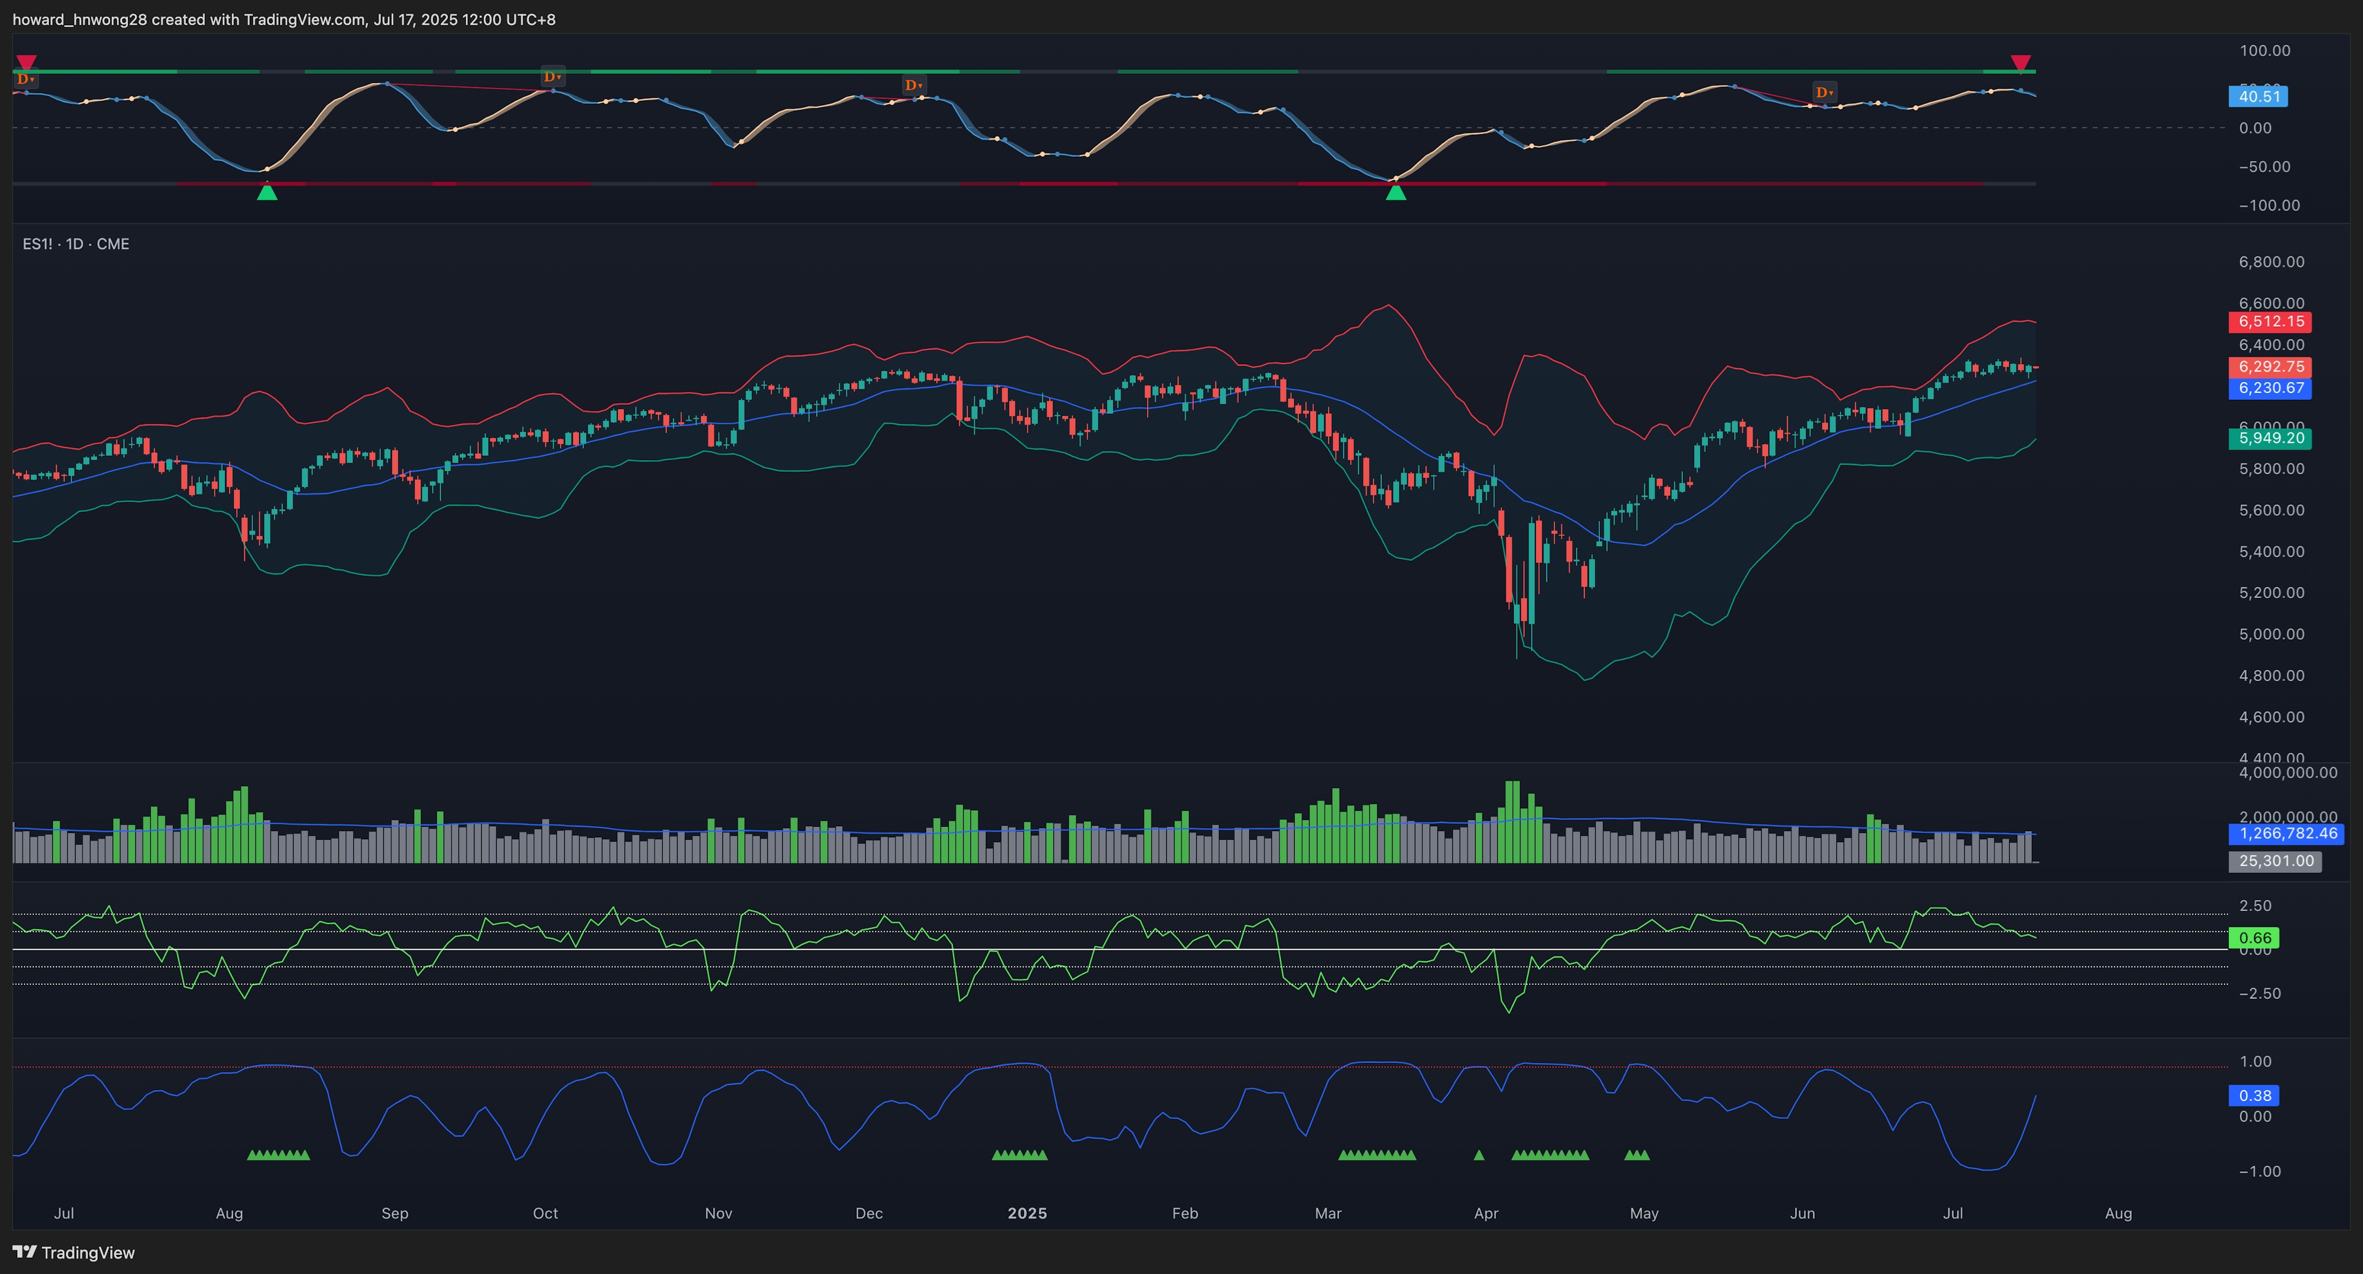
Task: Click the green 5,949.20 lower band price label
Action: (x=2270, y=439)
